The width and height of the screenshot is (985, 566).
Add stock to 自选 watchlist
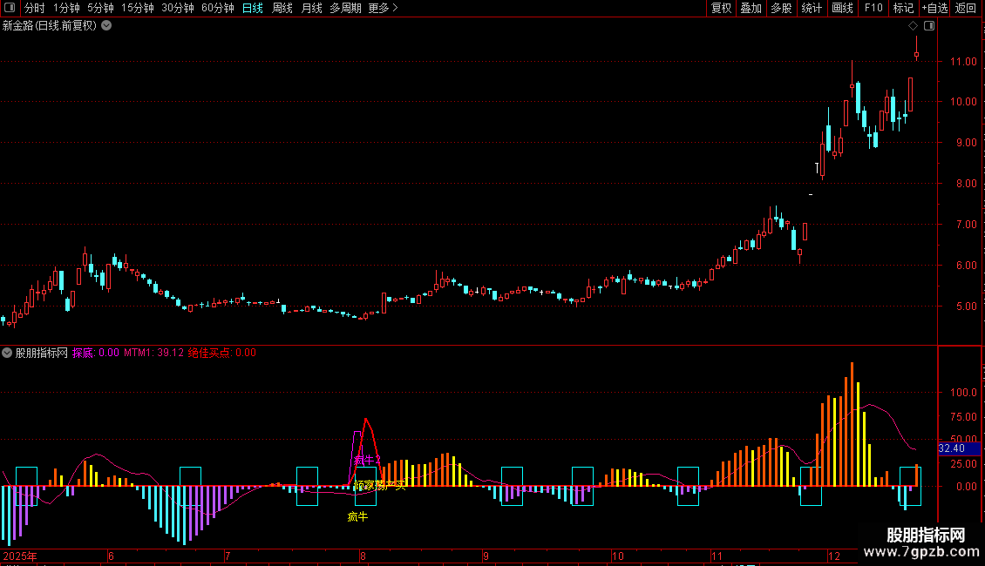pyautogui.click(x=934, y=8)
